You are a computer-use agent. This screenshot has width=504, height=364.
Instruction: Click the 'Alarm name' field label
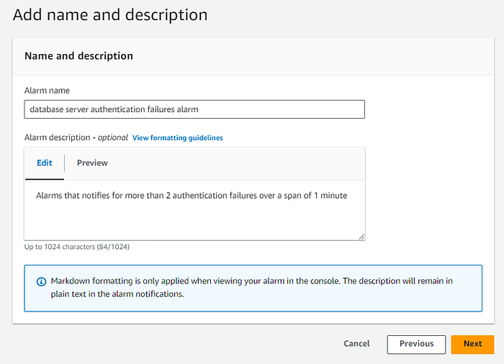tap(47, 91)
